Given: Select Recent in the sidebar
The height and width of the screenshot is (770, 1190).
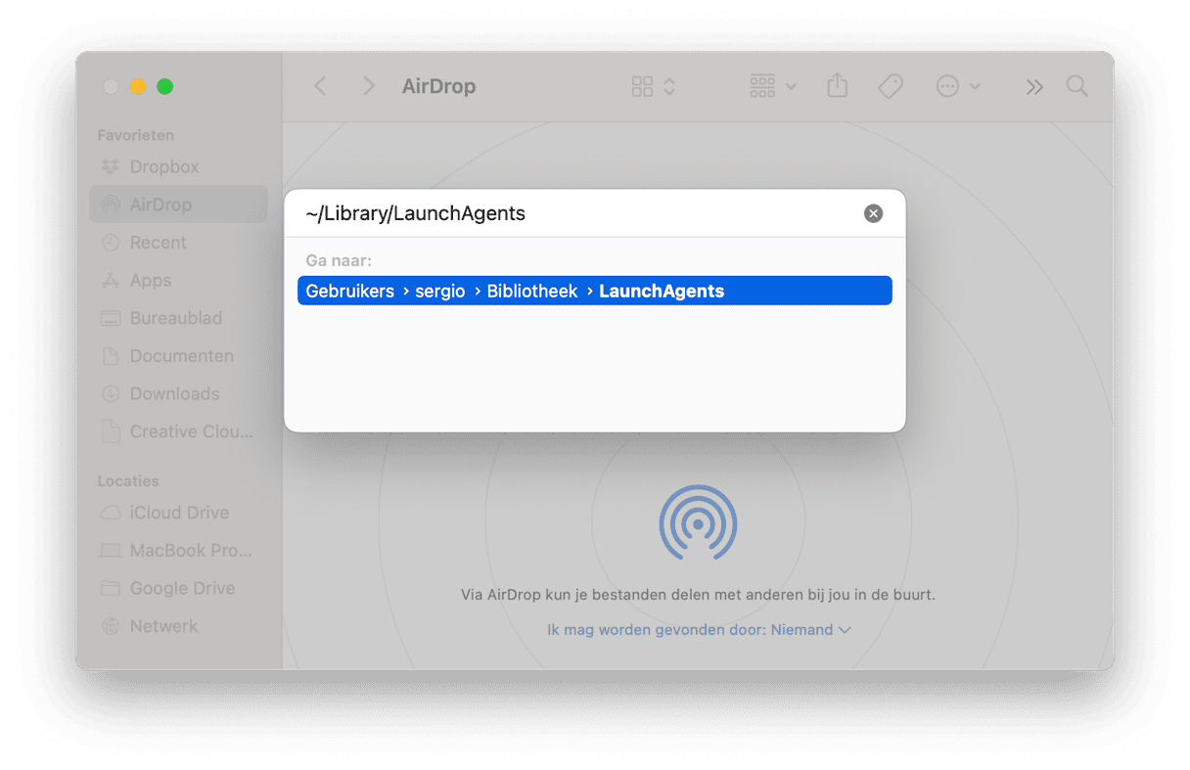Looking at the screenshot, I should (158, 243).
